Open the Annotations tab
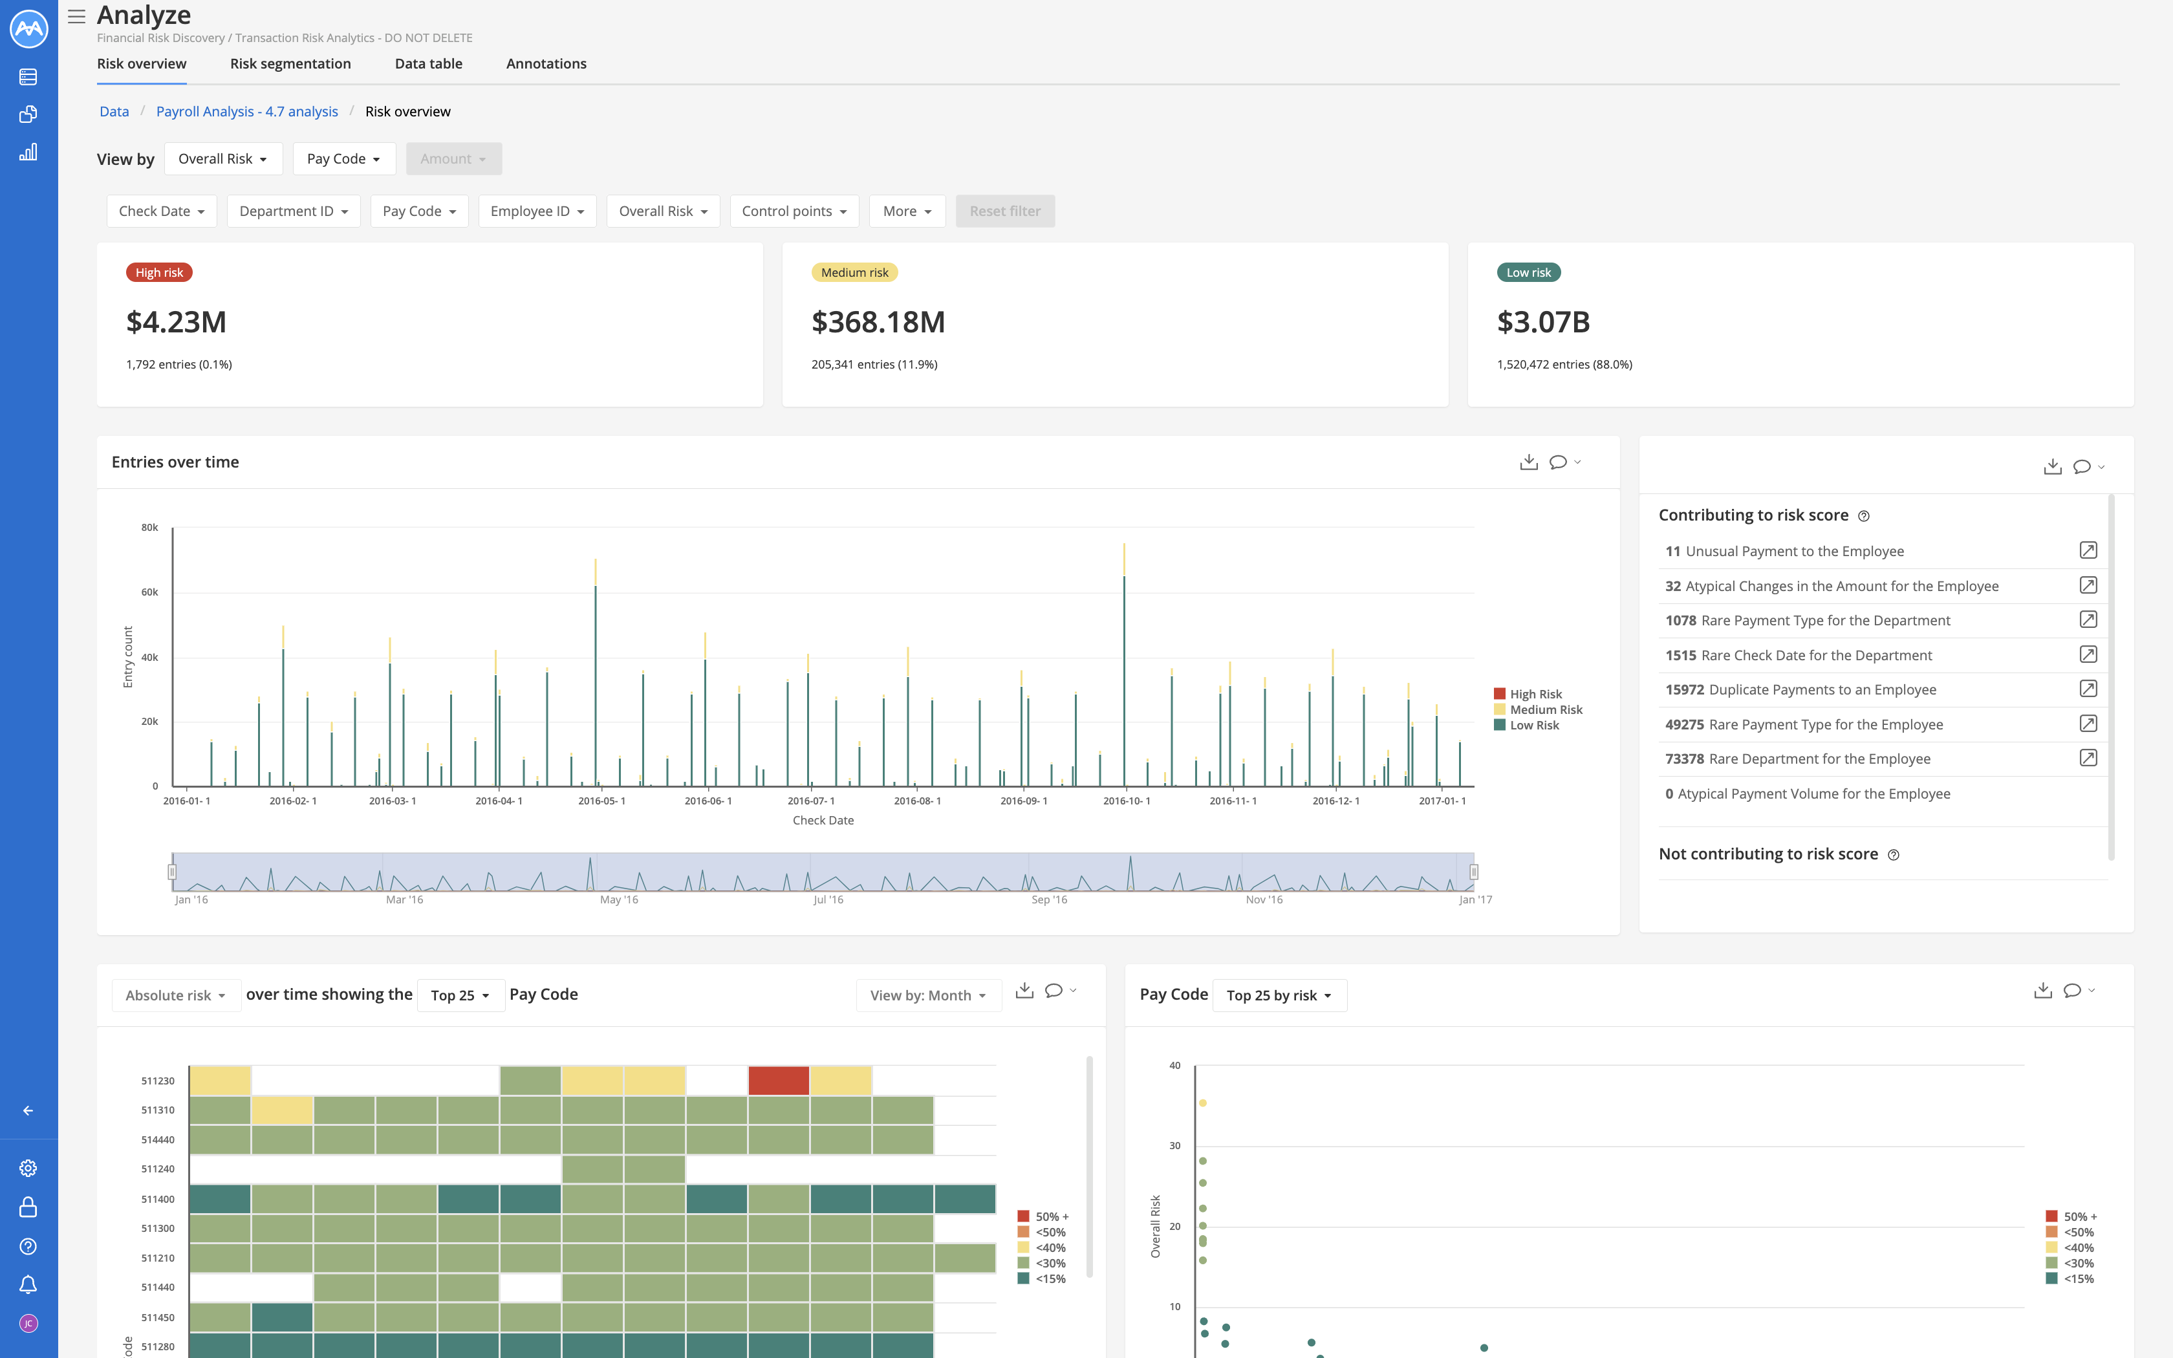2173x1358 pixels. point(546,63)
